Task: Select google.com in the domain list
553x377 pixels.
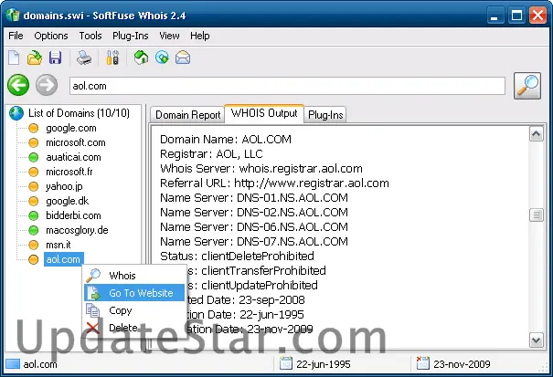Action: pos(70,129)
